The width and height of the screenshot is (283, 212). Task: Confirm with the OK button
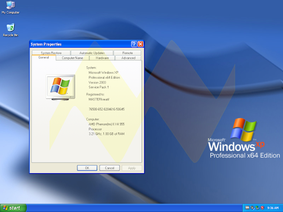click(87, 168)
